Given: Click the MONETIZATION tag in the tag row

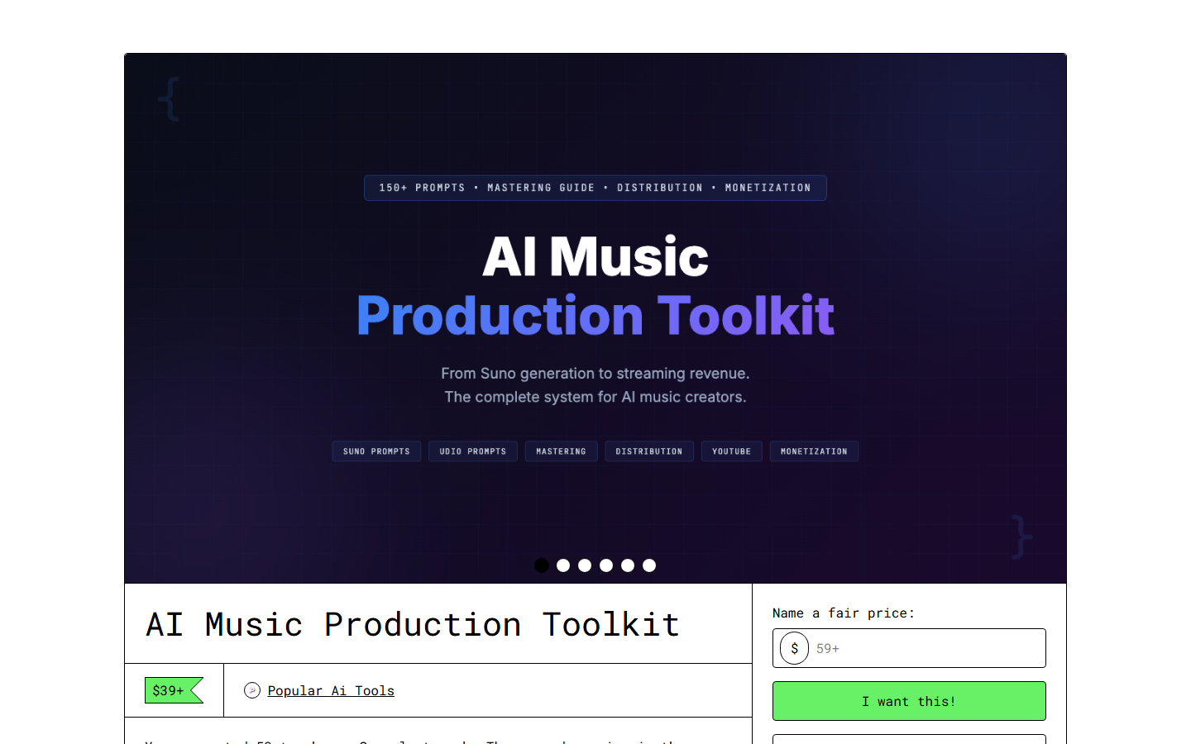Looking at the screenshot, I should tap(814, 451).
